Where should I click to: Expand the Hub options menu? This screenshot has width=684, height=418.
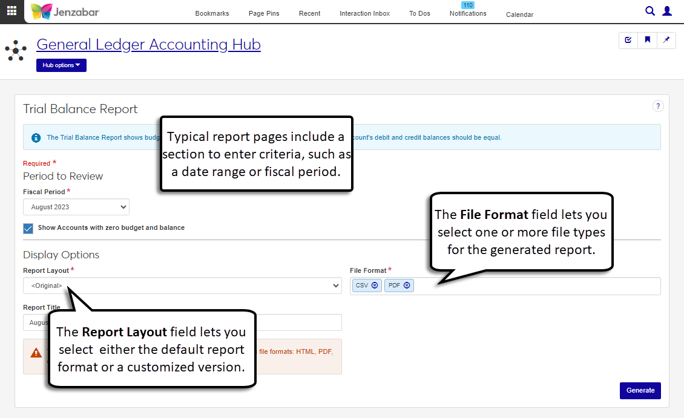point(61,65)
